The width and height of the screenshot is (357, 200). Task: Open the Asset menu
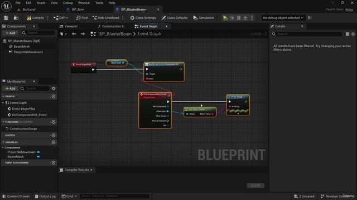(41, 3)
